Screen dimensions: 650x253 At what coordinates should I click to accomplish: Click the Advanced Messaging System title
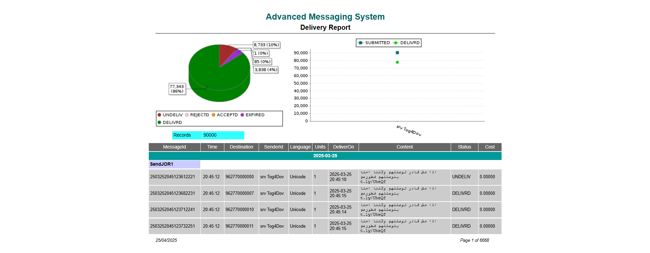[325, 17]
